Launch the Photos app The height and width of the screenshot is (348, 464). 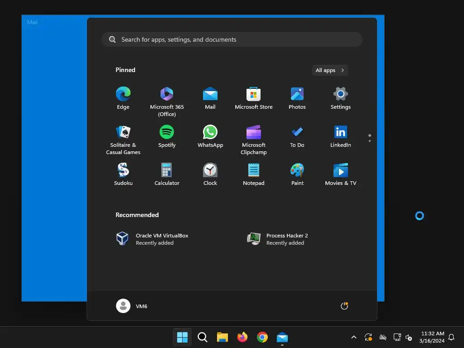(297, 98)
